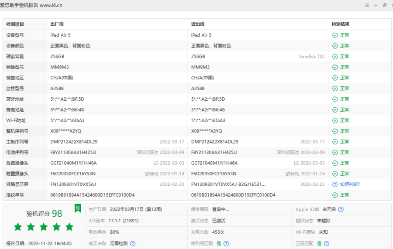Click the check icon in 主板序列号 row
393x249 pixels.
pyautogui.click(x=335, y=142)
